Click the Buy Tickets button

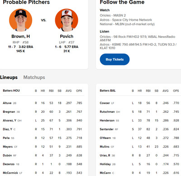(x=114, y=60)
